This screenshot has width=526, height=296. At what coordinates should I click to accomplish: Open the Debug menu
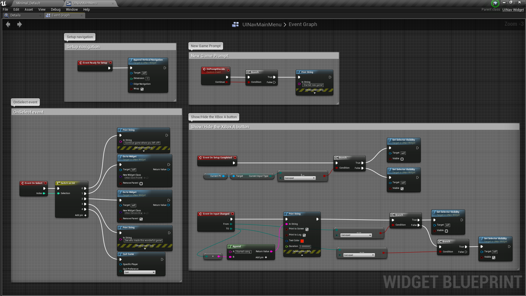[56, 9]
